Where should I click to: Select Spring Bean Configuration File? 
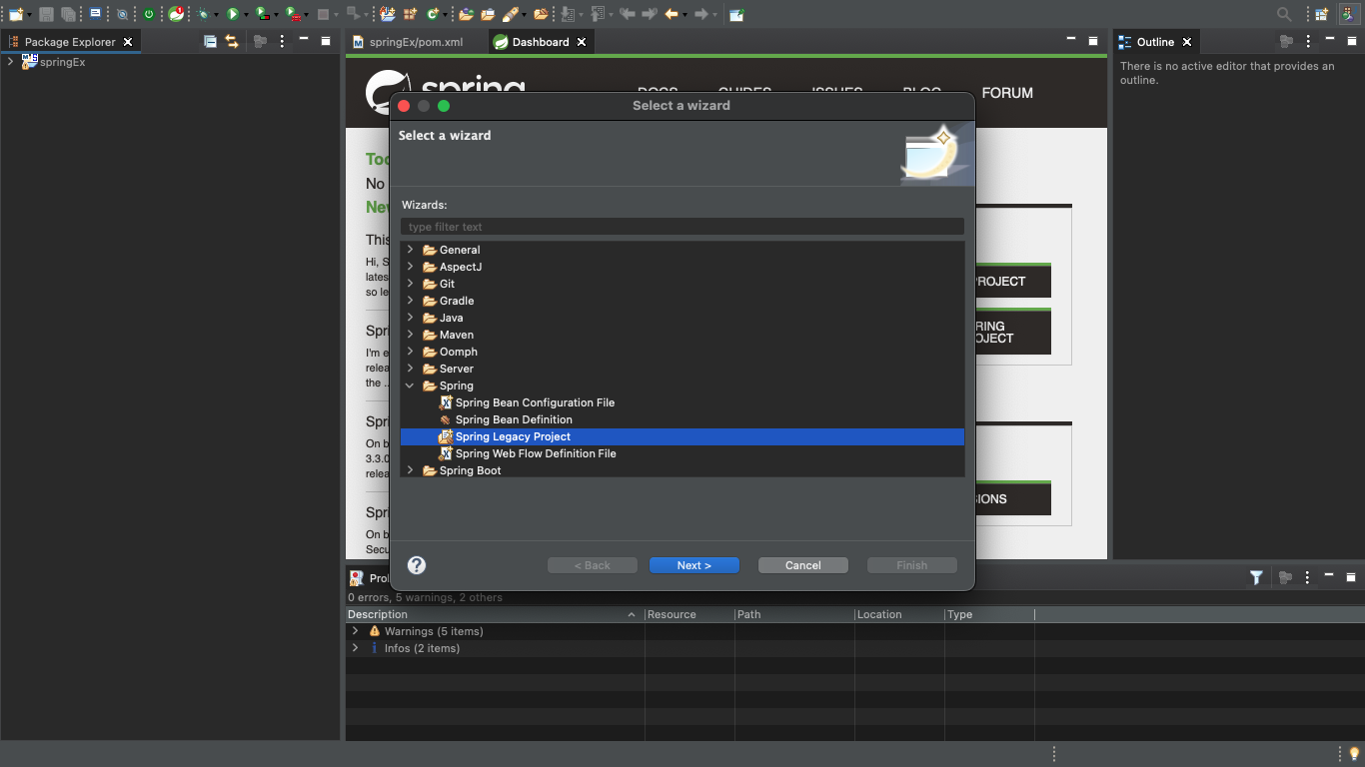[535, 402]
